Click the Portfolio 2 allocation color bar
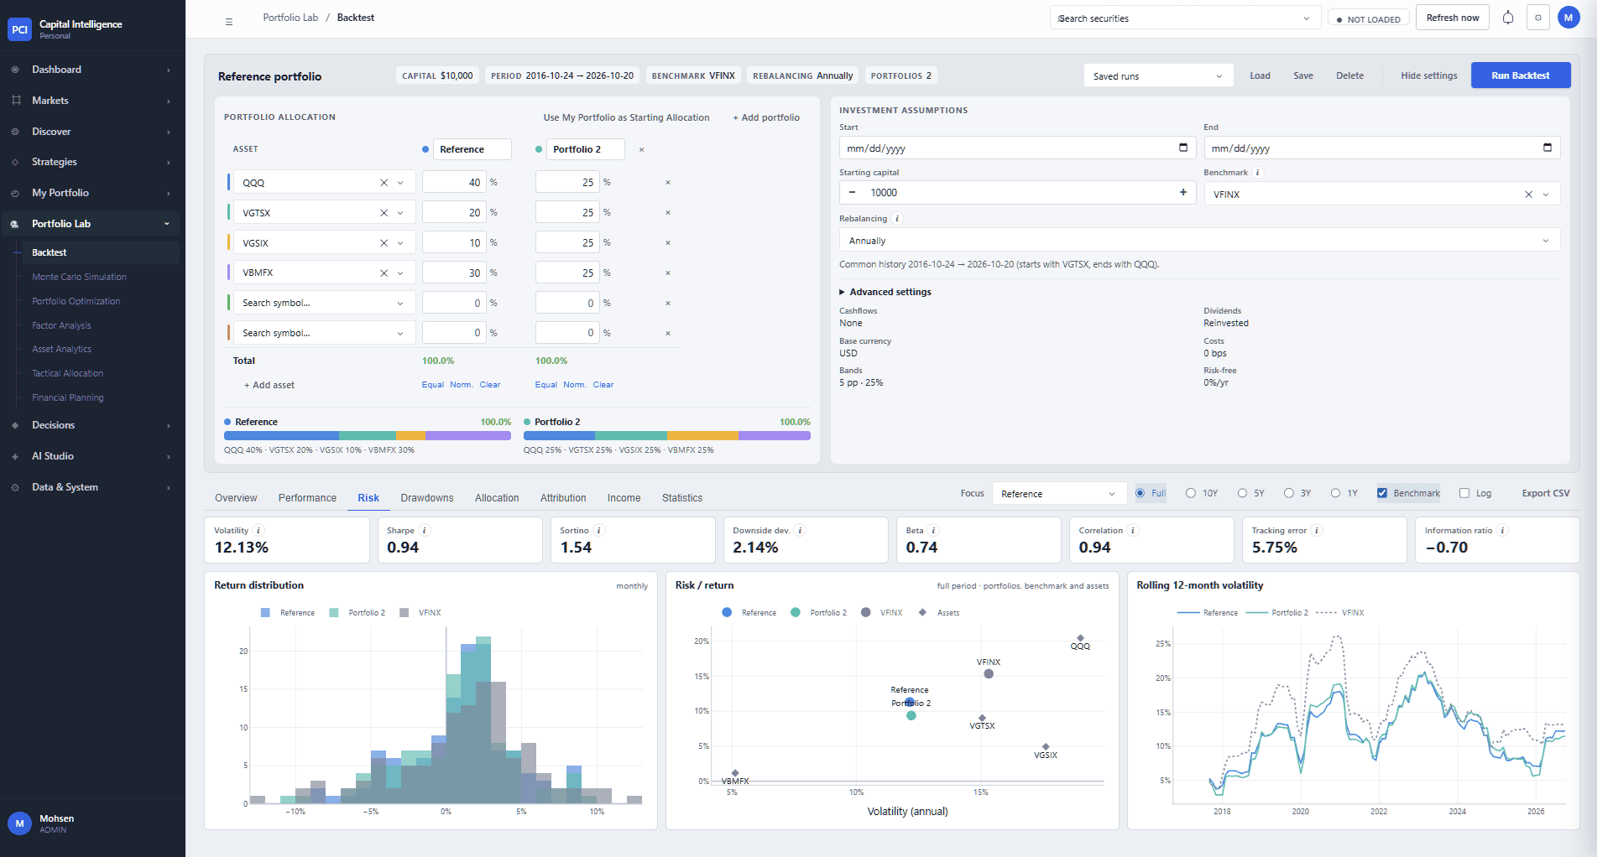 pos(667,436)
